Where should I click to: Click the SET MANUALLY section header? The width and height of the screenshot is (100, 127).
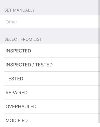[20, 10]
